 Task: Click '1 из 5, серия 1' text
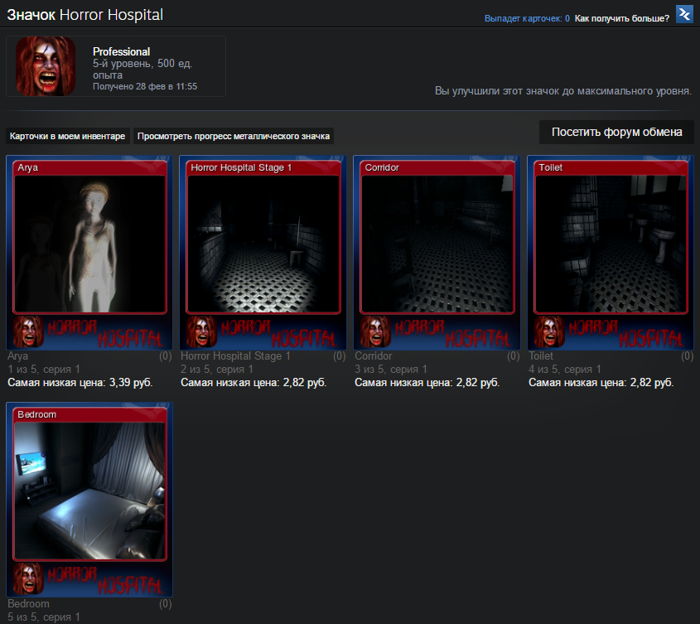[44, 370]
